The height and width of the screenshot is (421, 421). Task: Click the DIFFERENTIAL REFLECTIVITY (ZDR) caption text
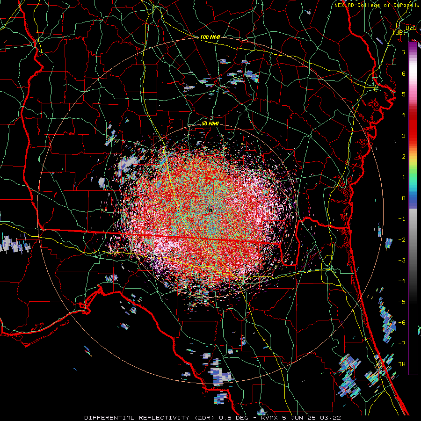150,418
